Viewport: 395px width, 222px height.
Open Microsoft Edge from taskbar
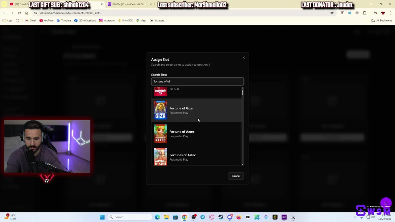[157, 217]
